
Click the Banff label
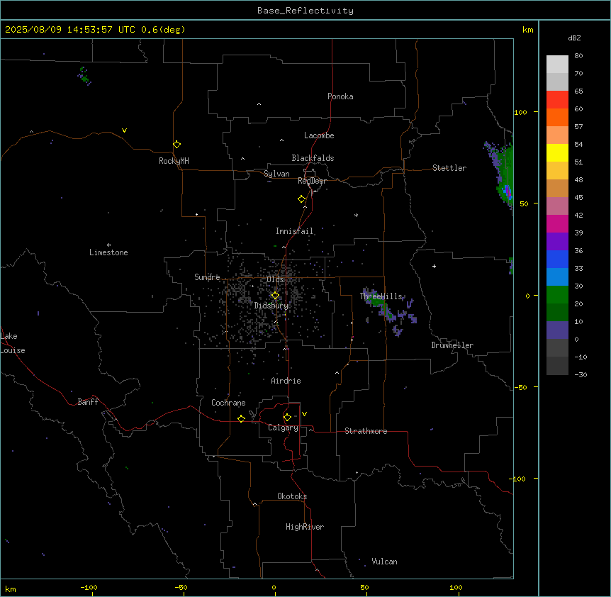coord(88,402)
